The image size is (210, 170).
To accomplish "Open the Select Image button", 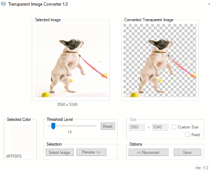I will pos(60,152).
